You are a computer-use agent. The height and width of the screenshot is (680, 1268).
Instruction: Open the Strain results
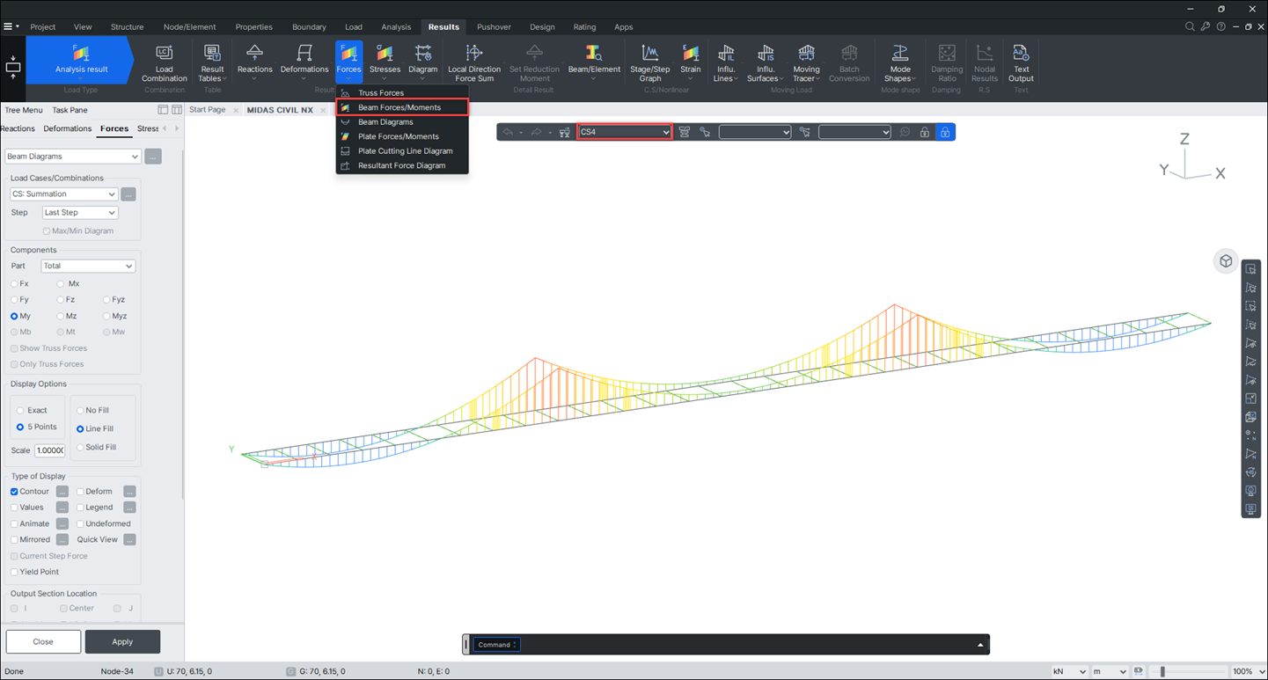click(691, 62)
